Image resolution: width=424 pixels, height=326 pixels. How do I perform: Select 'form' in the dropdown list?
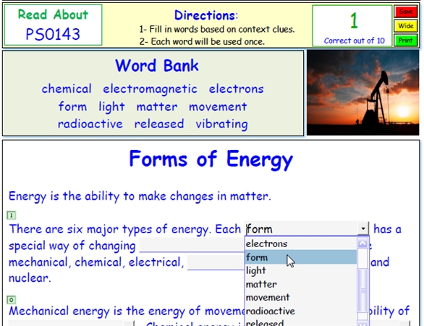coord(301,257)
